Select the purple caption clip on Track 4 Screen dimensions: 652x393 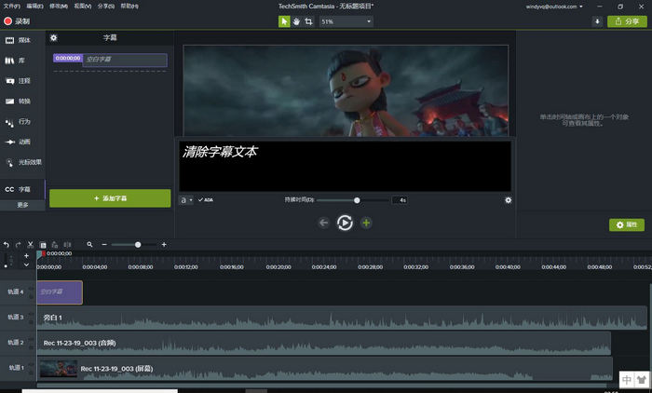click(x=60, y=292)
